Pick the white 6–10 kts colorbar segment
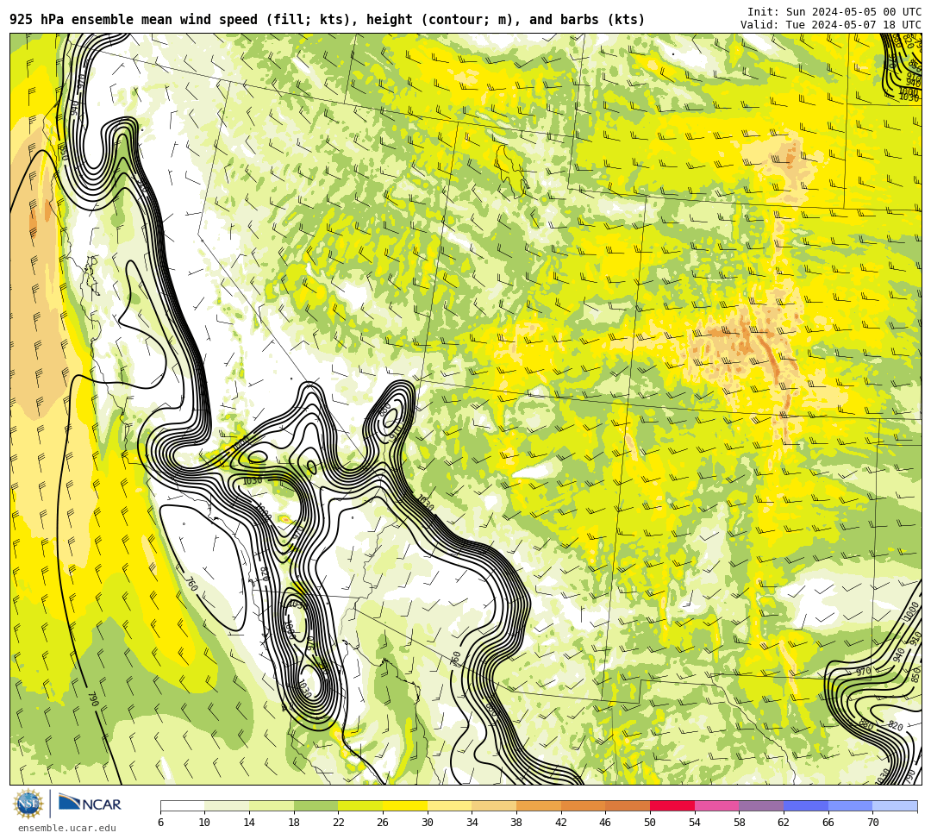The width and height of the screenshot is (931, 839). (x=183, y=805)
